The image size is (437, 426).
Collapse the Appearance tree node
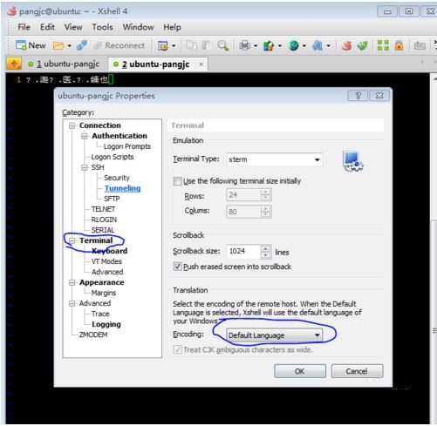click(x=72, y=282)
